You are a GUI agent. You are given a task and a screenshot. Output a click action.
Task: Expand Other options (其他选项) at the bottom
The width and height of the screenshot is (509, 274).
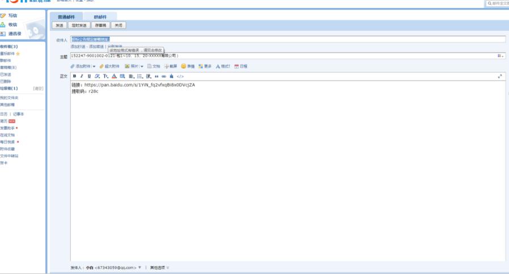click(159, 268)
